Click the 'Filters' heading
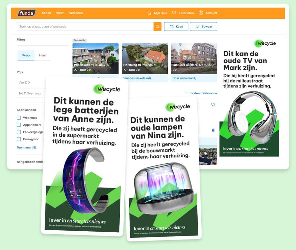Viewport: 296px width, 250px height. coord(21,40)
